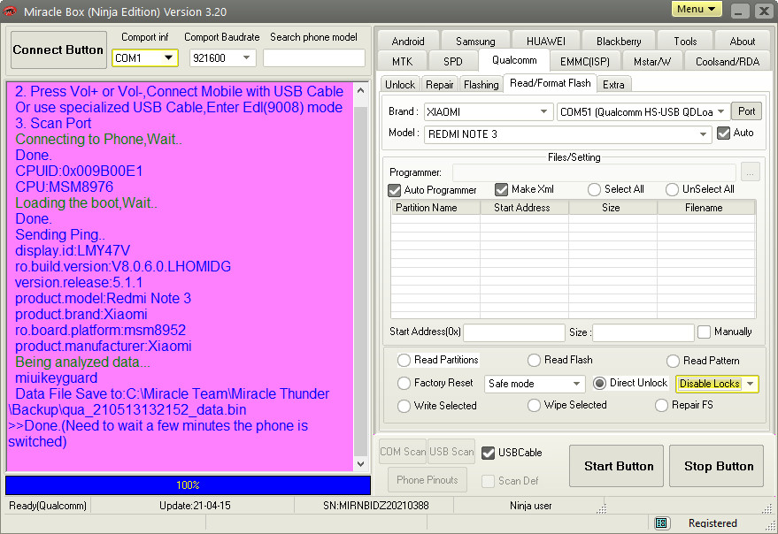Image resolution: width=778 pixels, height=534 pixels.
Task: Click the Start Button
Action: 616,466
